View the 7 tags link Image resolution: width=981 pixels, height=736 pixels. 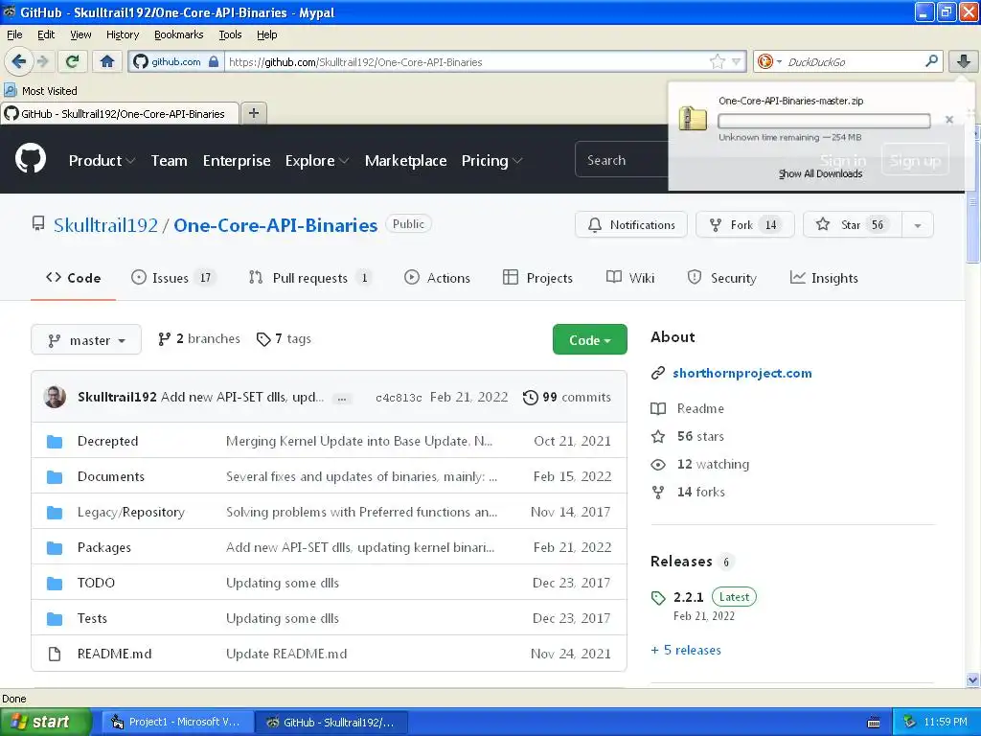284,339
